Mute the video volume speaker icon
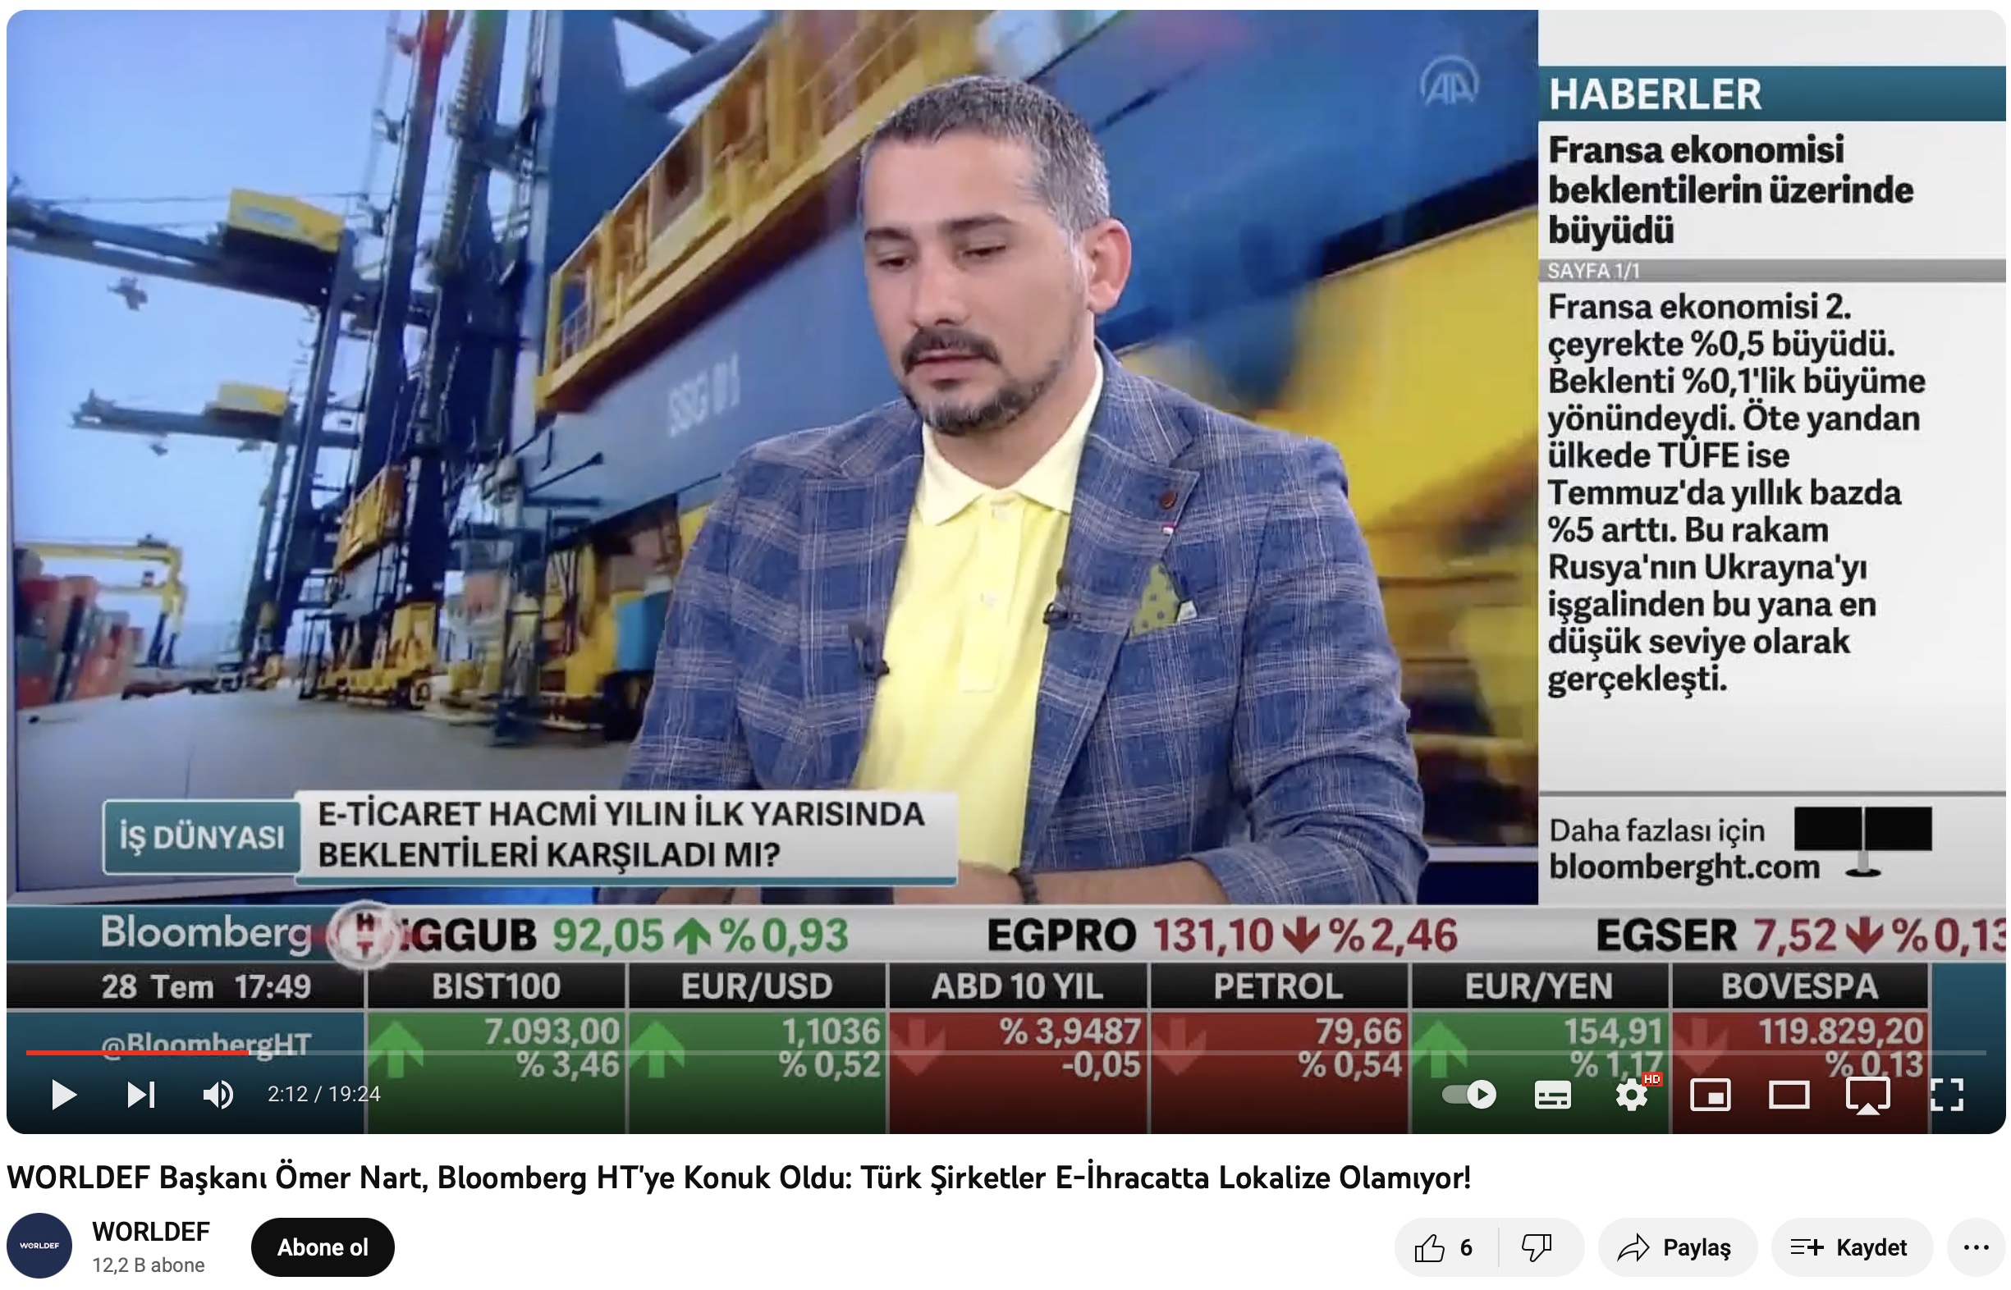This screenshot has width=2011, height=1290. [218, 1095]
